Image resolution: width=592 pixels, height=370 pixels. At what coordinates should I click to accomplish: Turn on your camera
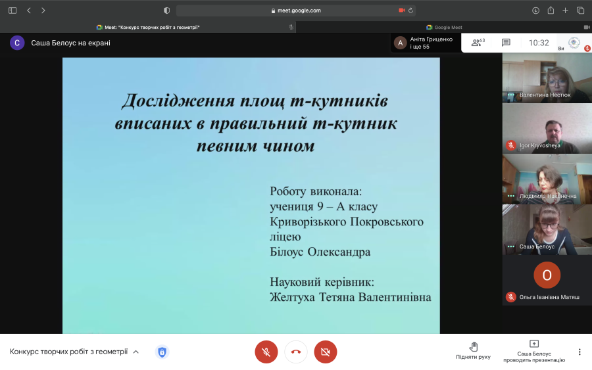(326, 352)
